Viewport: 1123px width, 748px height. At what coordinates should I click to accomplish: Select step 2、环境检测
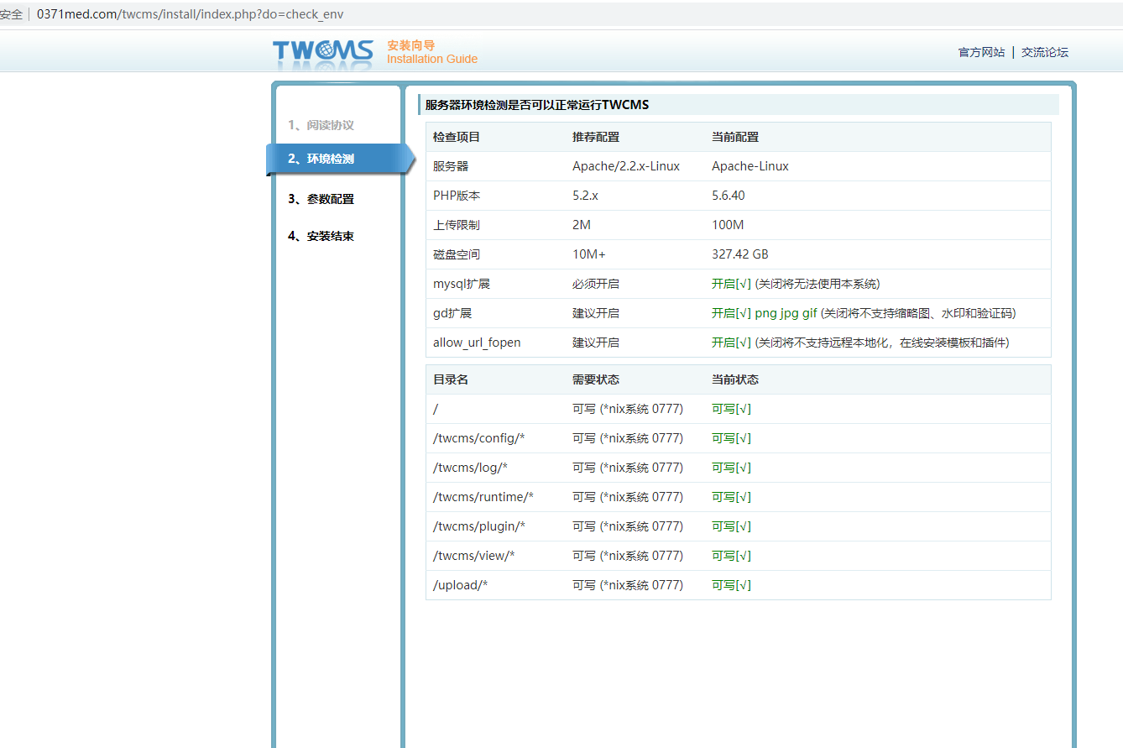pos(339,159)
